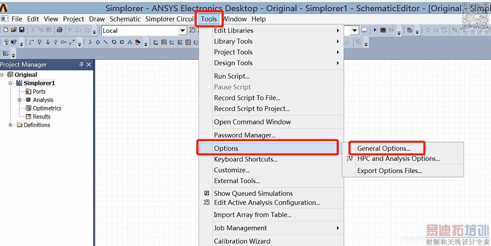Select Optimetrics in project tree
Screen dimensions: 491x246
[47, 108]
